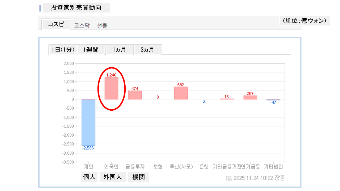The height and width of the screenshot is (191, 340).
Task: Click the 個人 label below the chart
Action: click(89, 177)
